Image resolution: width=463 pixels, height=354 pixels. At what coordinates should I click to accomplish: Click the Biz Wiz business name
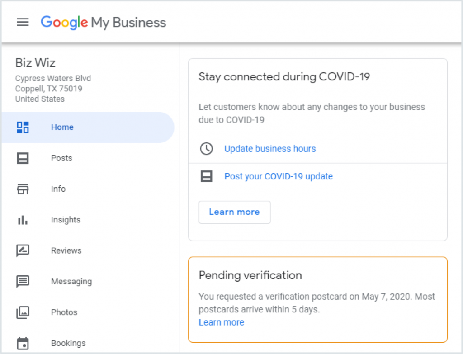point(35,63)
